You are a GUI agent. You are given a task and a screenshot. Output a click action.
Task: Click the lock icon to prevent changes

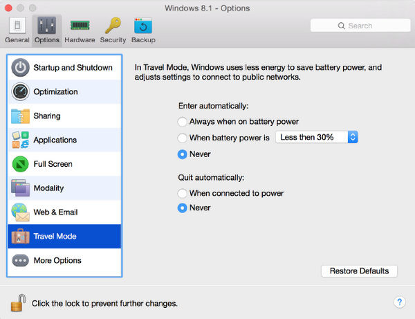[17, 302]
